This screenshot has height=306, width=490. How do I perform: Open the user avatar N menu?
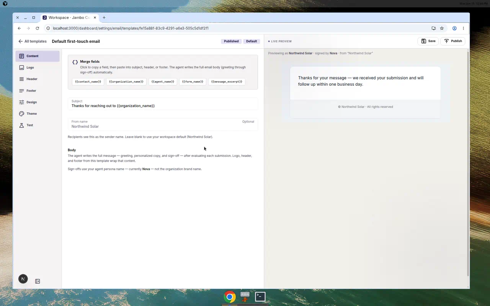(x=23, y=279)
